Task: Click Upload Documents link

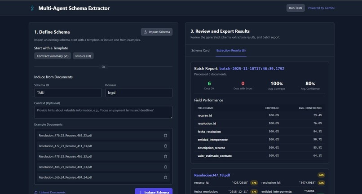Action: (50, 192)
